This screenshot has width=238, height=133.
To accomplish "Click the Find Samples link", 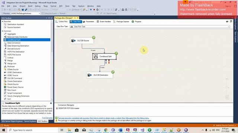I will (x=47, y=118).
